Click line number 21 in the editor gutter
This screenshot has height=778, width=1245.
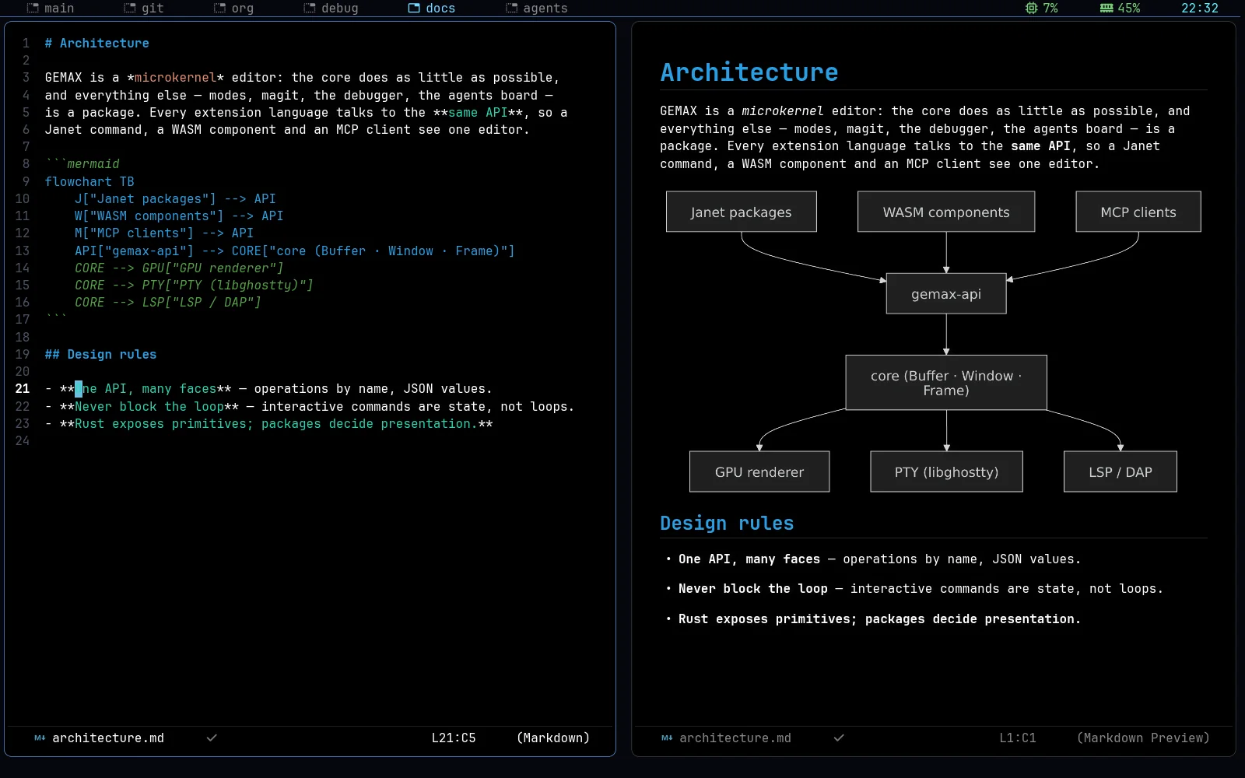coord(23,388)
